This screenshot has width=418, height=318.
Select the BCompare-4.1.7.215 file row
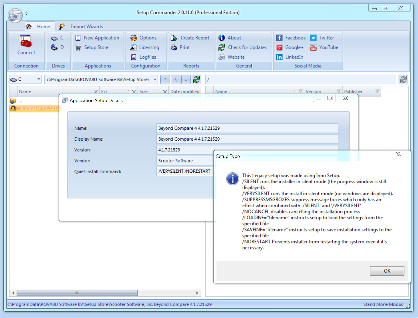coord(34,108)
